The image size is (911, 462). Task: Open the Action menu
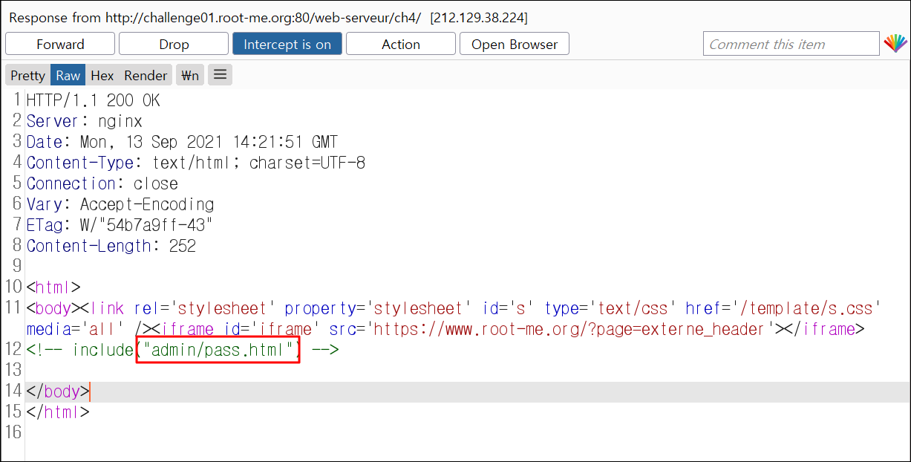coord(401,44)
